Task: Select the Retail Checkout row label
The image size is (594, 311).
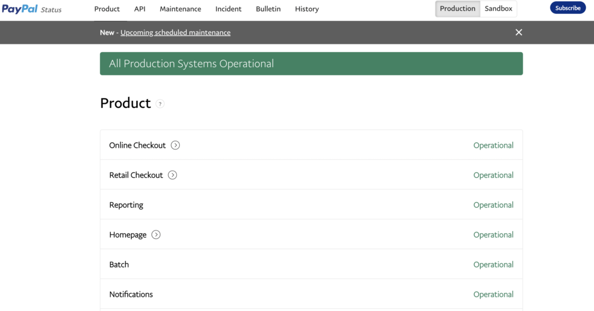Action: coord(136,175)
